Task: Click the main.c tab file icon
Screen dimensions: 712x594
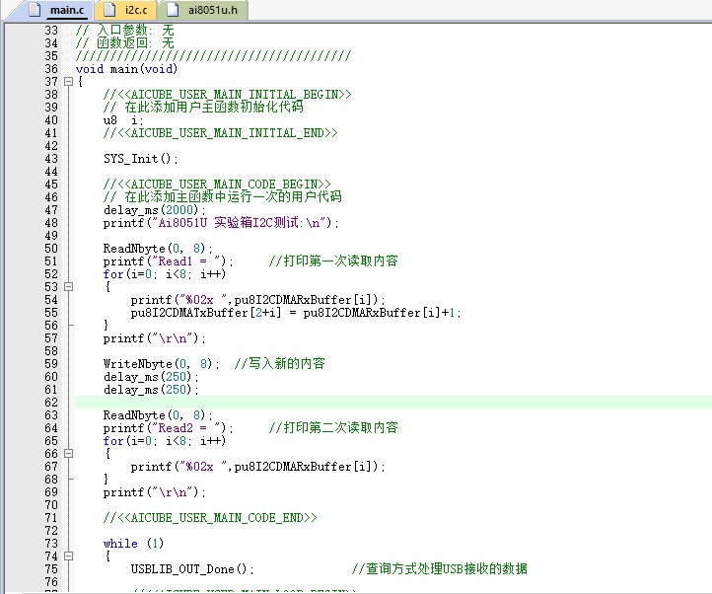Action: click(35, 10)
